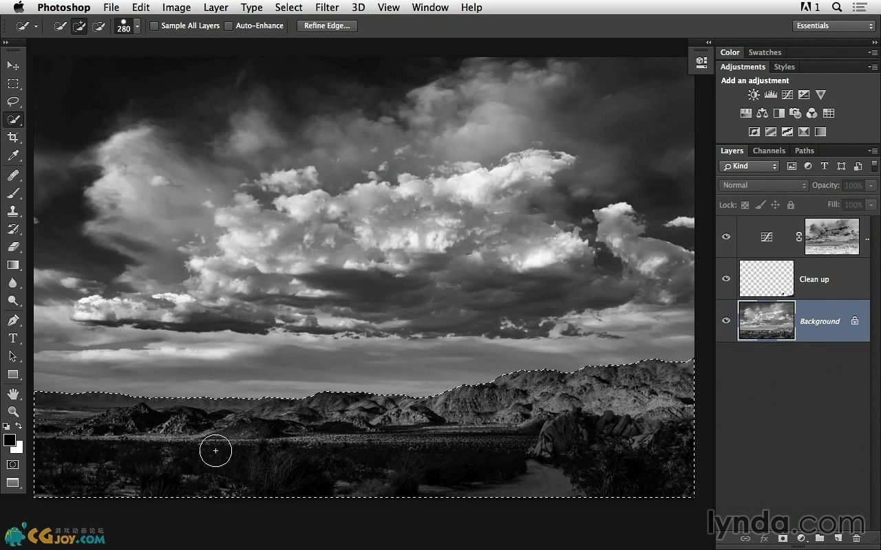
Task: Toggle Add to selection mode
Action: [x=79, y=26]
